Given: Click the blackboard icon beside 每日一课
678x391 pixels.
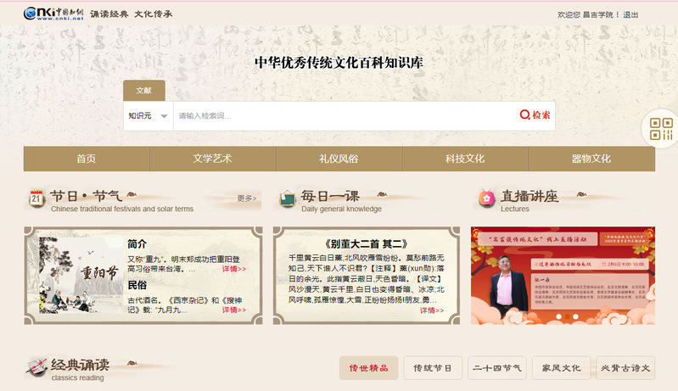Looking at the screenshot, I should (288, 198).
